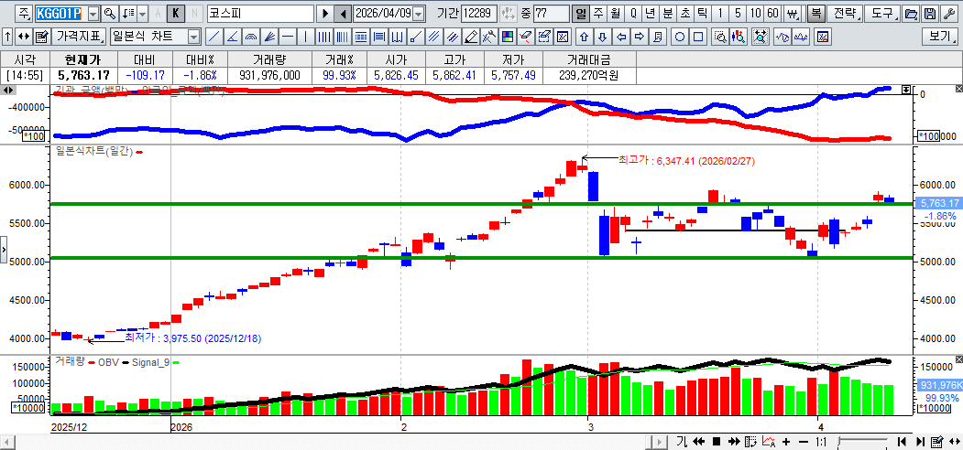Save the chart with the floppy disk icon
Image resolution: width=963 pixels, height=450 pixels.
click(929, 14)
